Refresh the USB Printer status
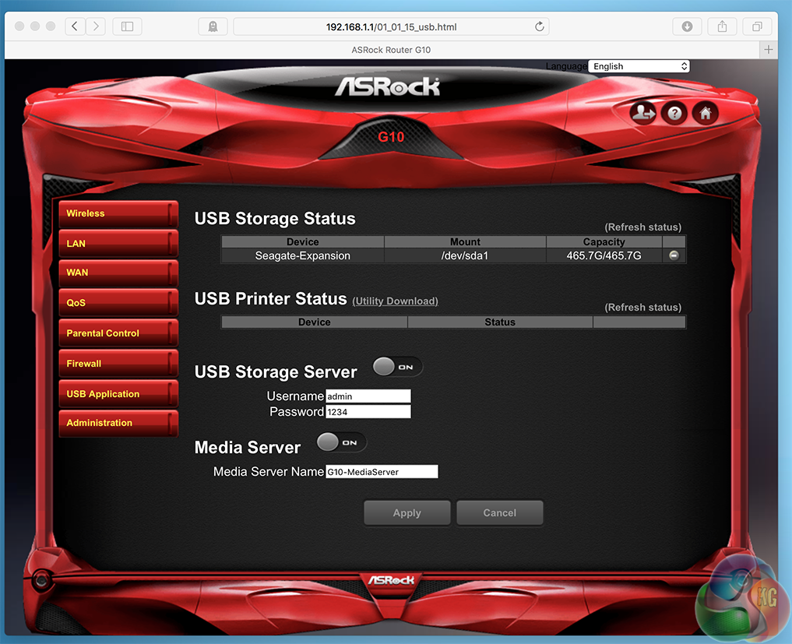The width and height of the screenshot is (792, 644). [643, 307]
